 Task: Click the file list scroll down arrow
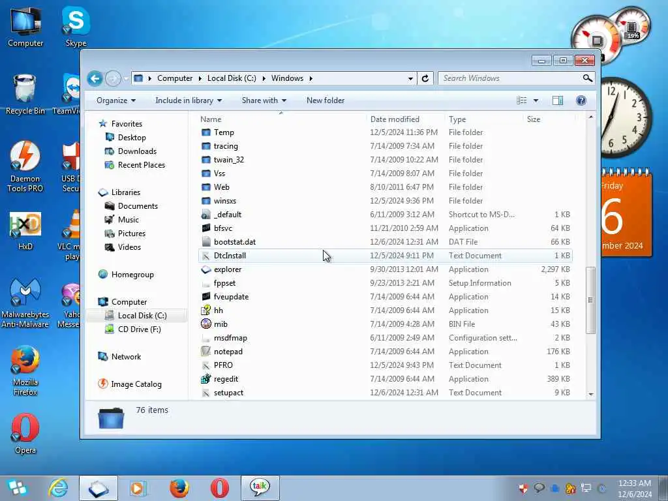(x=590, y=394)
